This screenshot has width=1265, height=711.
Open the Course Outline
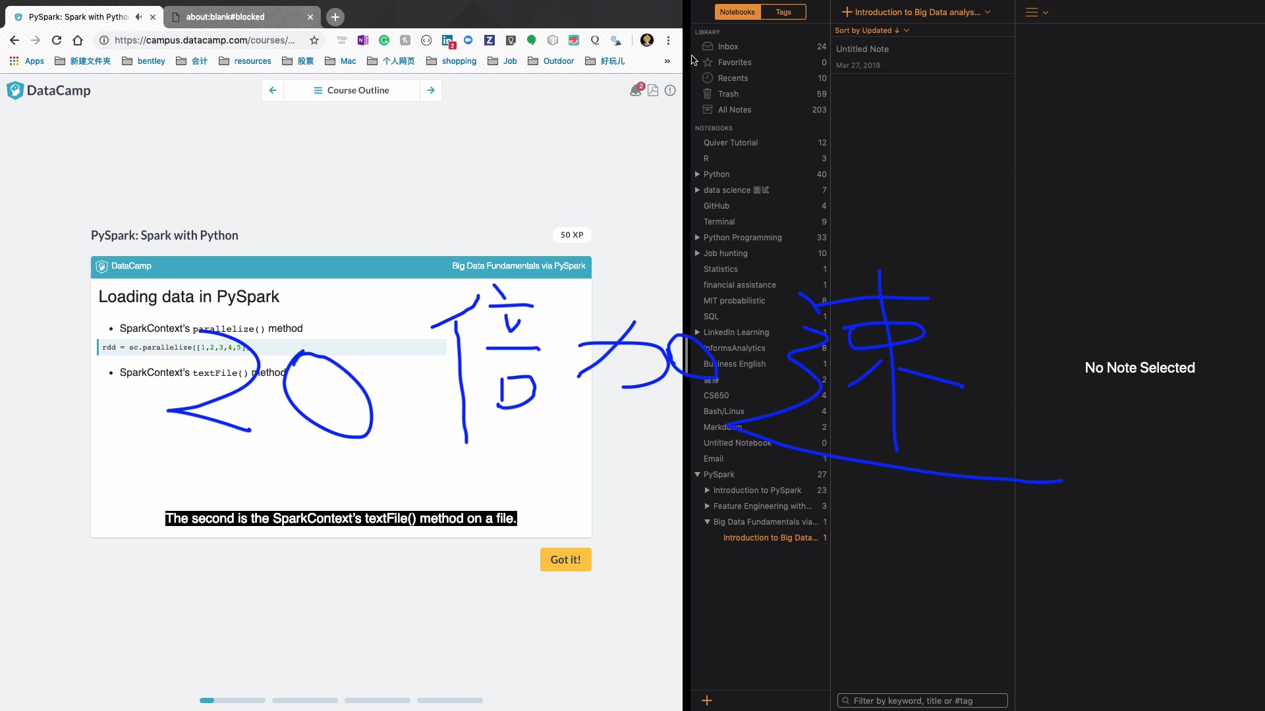[352, 90]
